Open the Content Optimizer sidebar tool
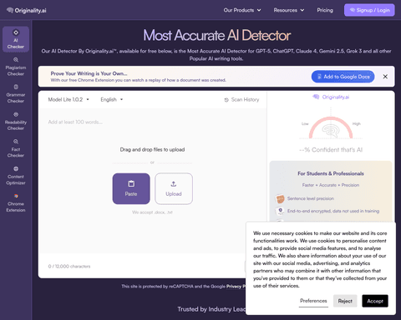The width and height of the screenshot is (401, 320). coord(16,176)
